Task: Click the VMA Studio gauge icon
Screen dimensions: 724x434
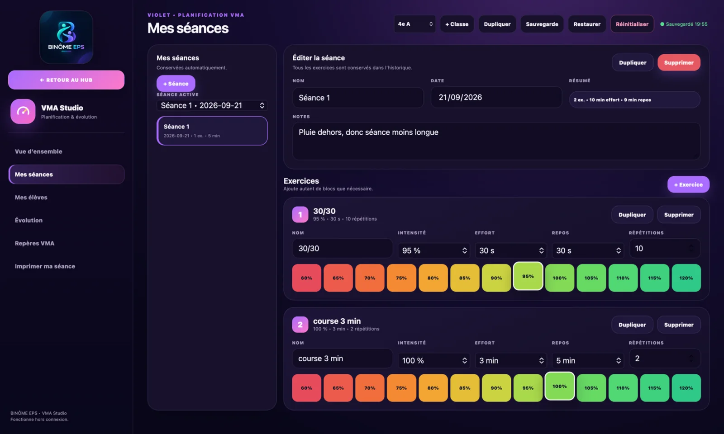Action: click(x=23, y=111)
